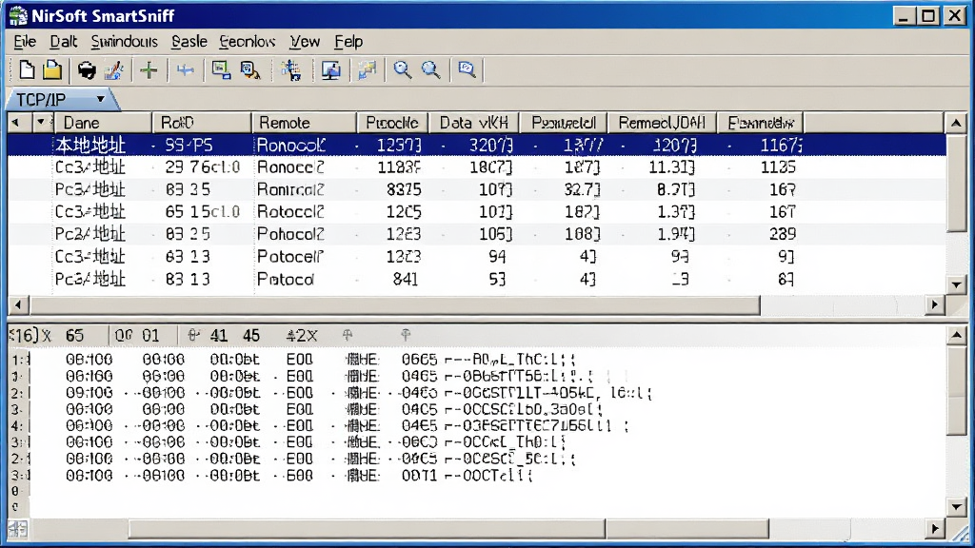The image size is (975, 548).
Task: Click the Pcorureleil column header
Action: coord(564,123)
